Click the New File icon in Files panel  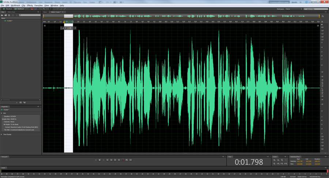pos(9,15)
